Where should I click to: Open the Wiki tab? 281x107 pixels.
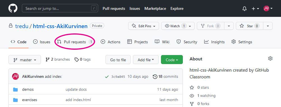[x=162, y=42]
